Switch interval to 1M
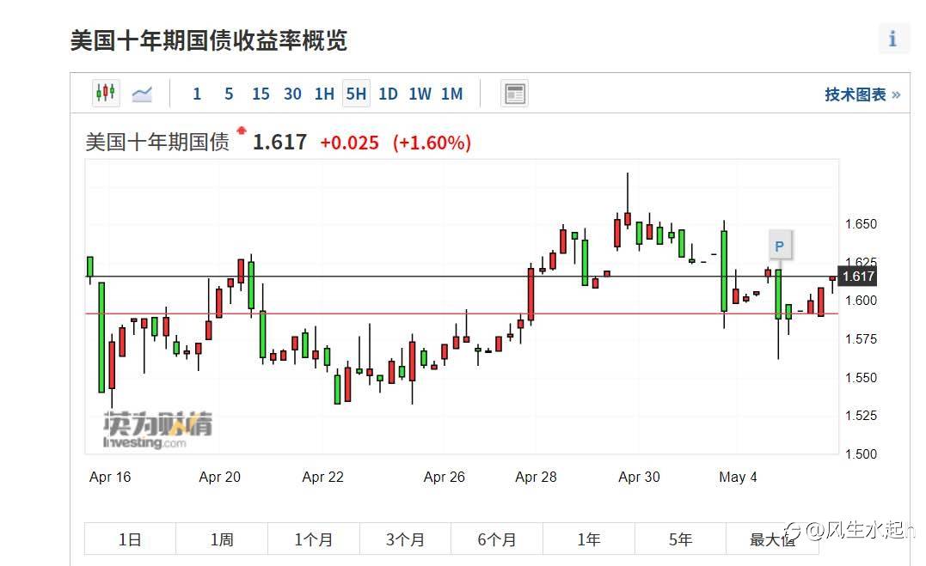Viewport: 926px width, 566px height. click(451, 94)
